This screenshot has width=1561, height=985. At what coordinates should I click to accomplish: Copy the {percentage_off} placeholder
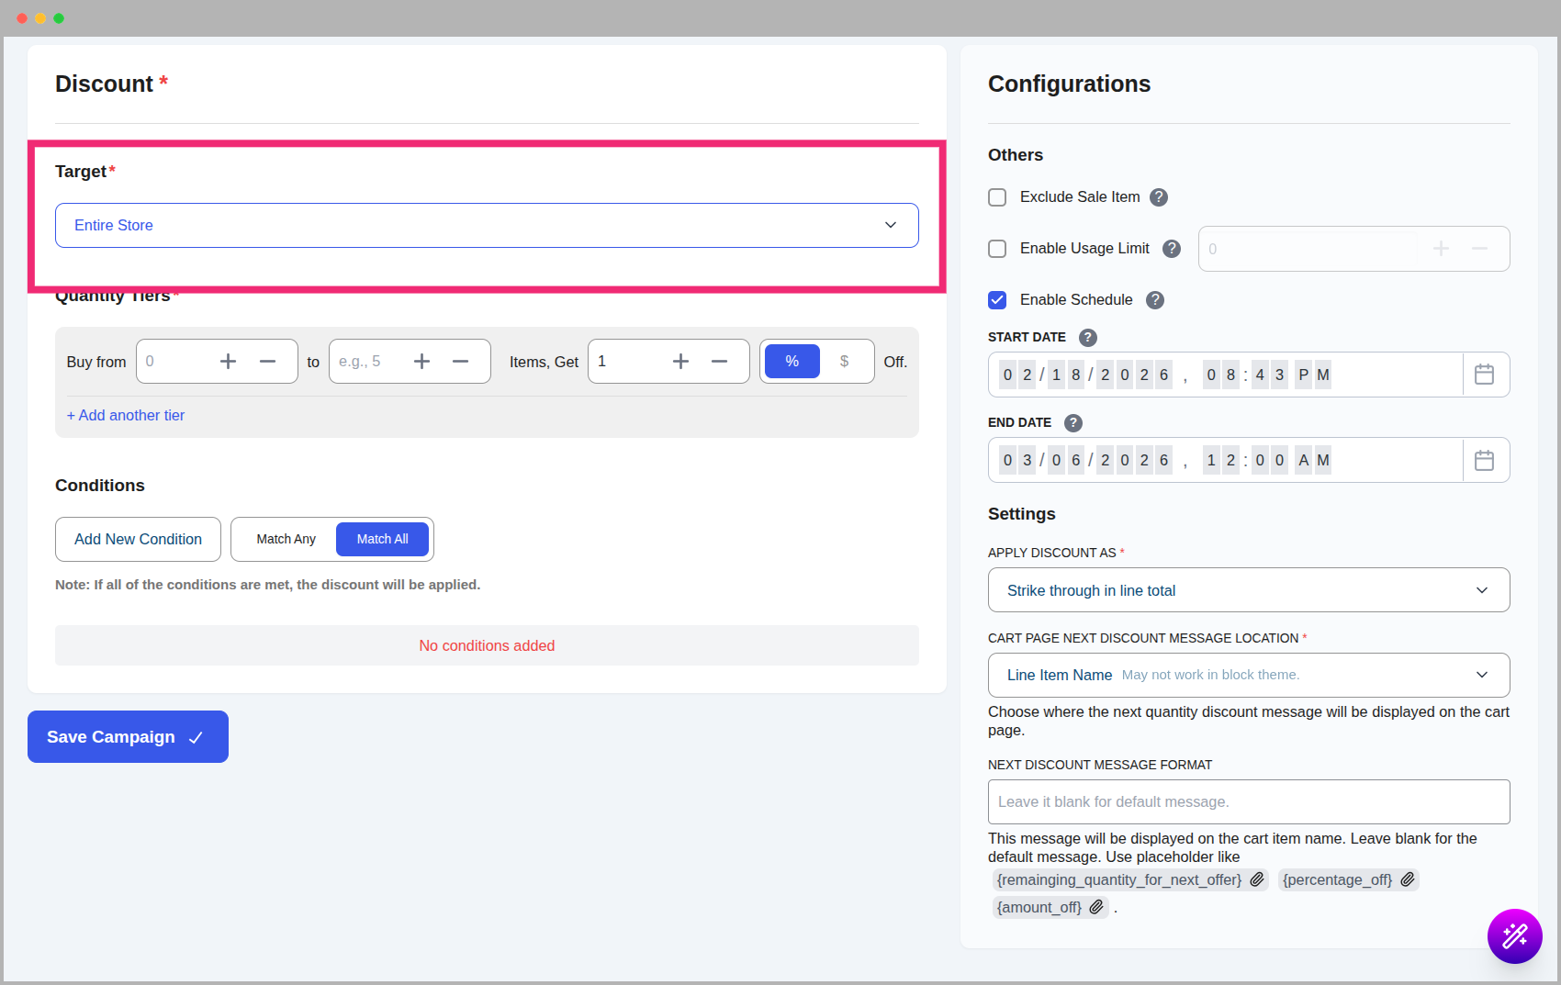point(1408,879)
